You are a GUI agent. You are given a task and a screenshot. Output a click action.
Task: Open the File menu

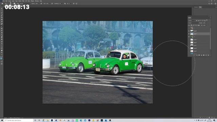(x=4, y=1)
